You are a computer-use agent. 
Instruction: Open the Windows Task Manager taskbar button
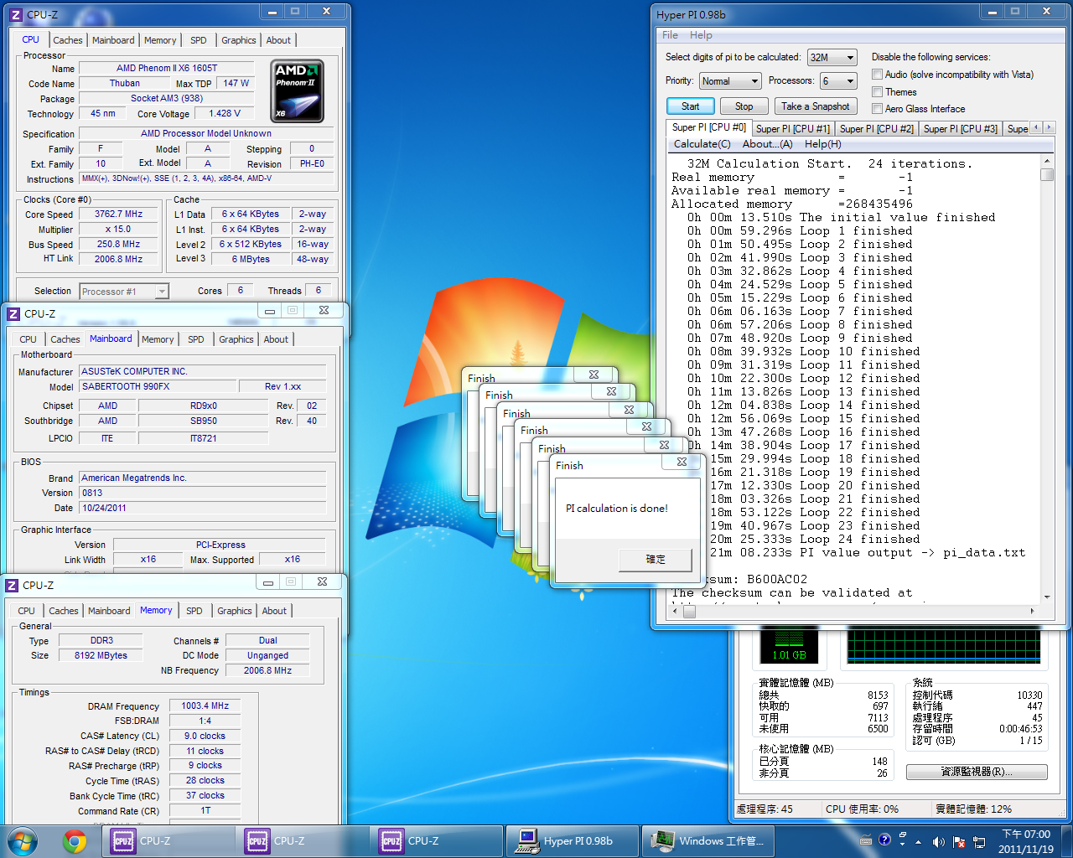pyautogui.click(x=708, y=841)
